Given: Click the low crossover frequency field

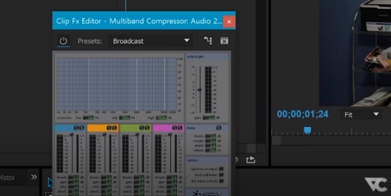Looking at the screenshot, I should pos(88,118).
